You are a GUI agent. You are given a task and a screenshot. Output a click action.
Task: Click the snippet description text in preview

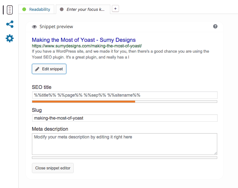120,54
